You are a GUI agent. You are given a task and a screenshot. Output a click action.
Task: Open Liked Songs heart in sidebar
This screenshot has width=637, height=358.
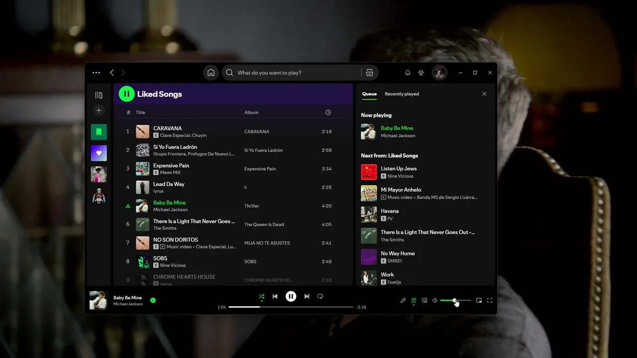pos(99,153)
